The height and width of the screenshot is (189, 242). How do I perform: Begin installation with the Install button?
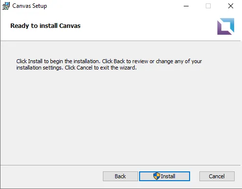click(x=165, y=176)
